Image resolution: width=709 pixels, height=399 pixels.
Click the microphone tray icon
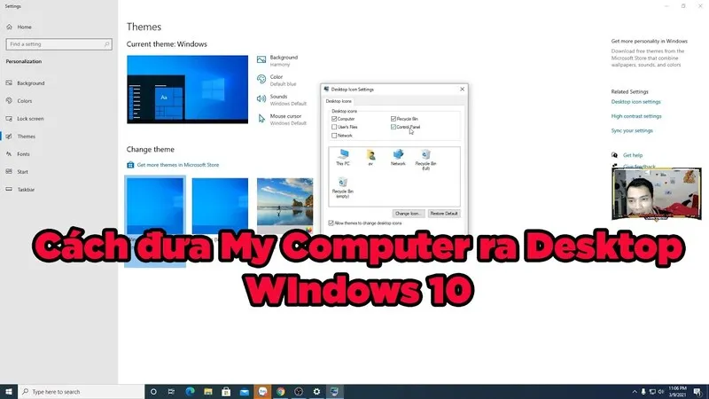pos(643,392)
